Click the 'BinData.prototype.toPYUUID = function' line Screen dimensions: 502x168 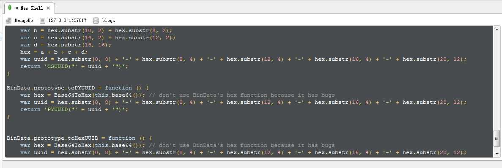(78, 88)
